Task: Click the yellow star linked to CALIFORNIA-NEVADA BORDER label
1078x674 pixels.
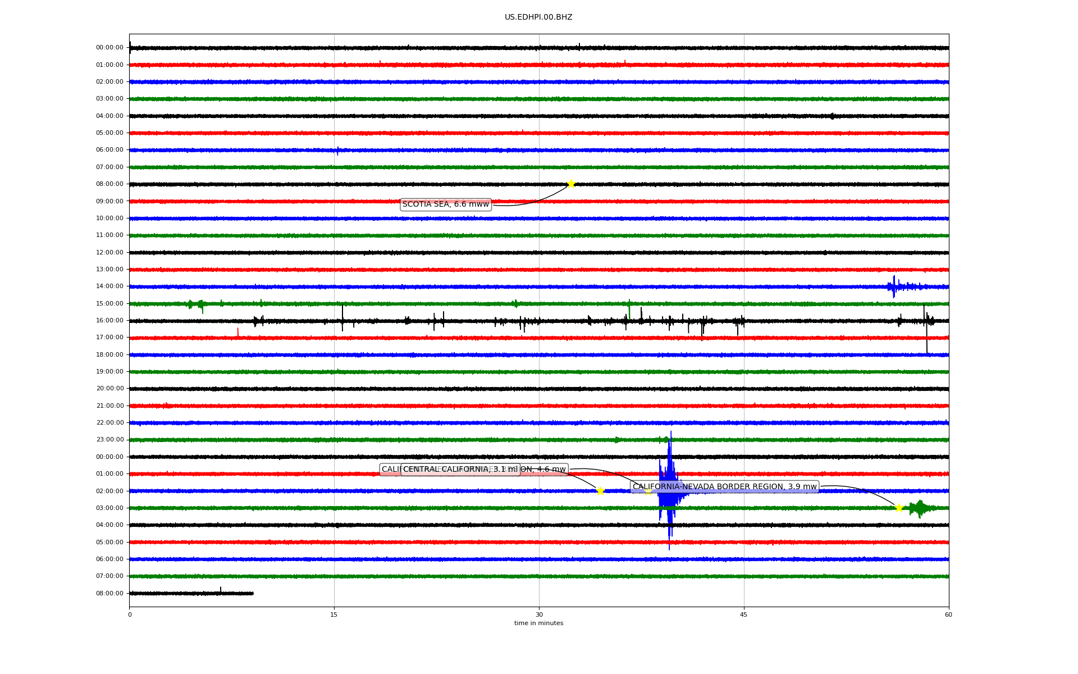Action: coord(899,508)
